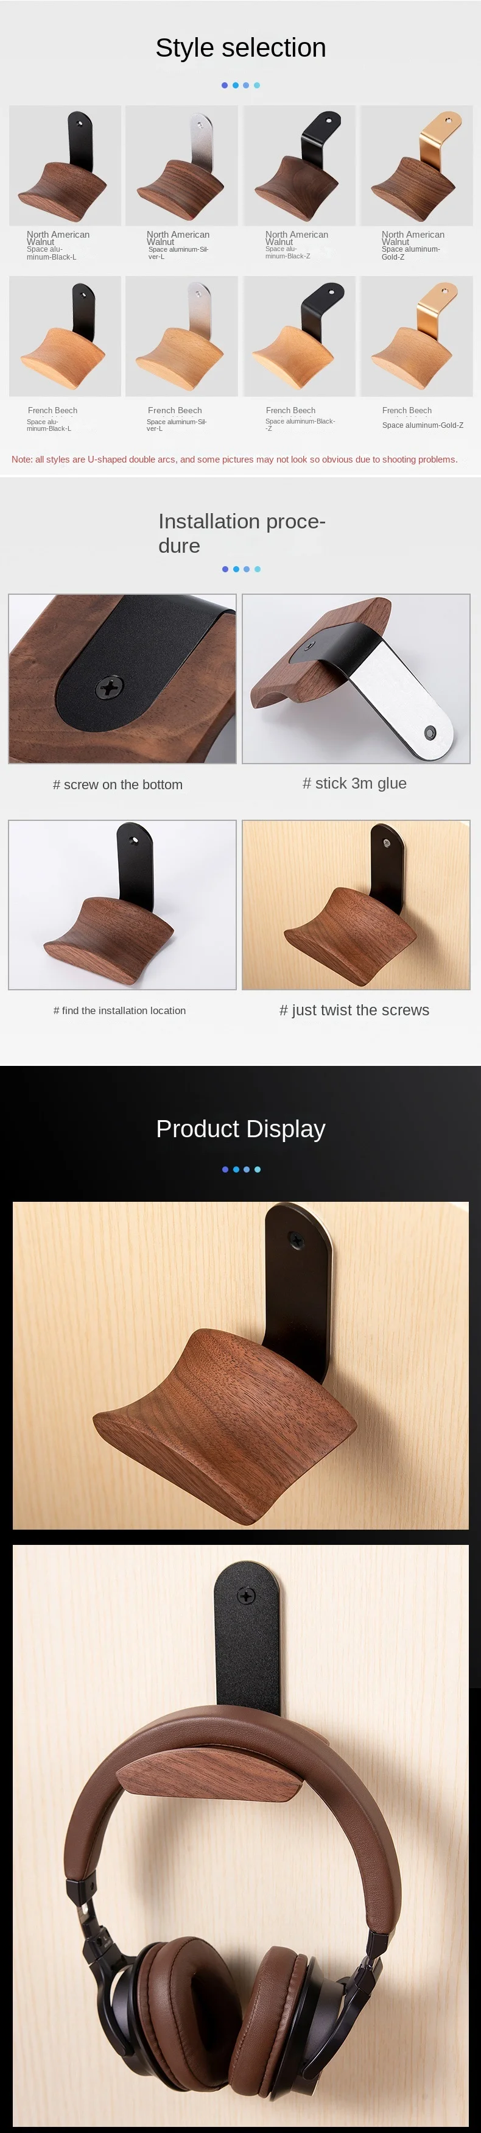Select the French Beech Black-L thumbnail
The height and width of the screenshot is (2133, 481).
(65, 336)
